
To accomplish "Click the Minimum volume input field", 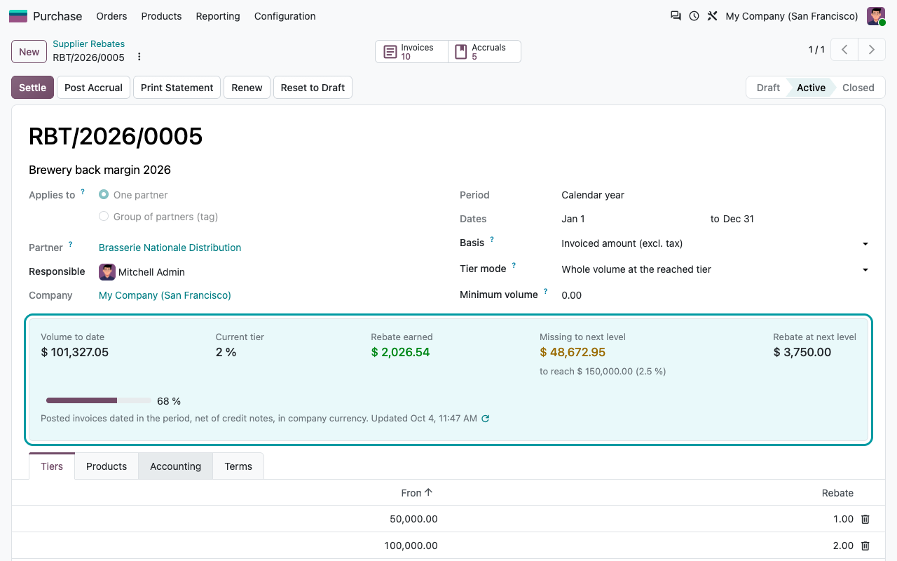I will click(x=715, y=295).
